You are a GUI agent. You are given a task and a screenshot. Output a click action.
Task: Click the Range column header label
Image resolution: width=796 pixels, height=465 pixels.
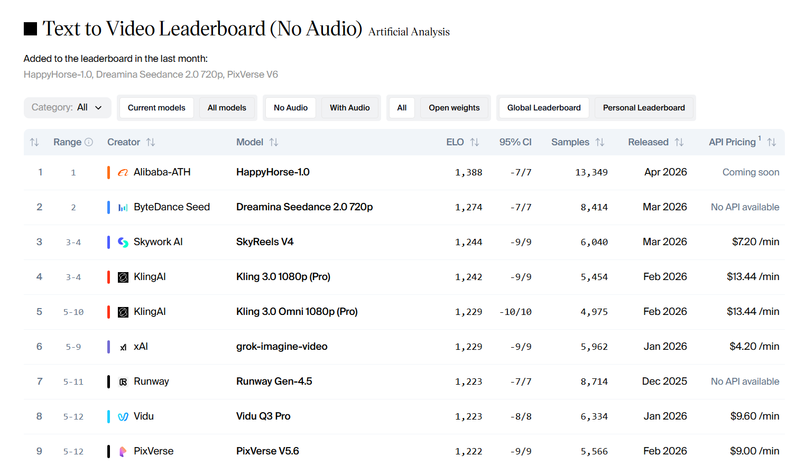(x=67, y=142)
